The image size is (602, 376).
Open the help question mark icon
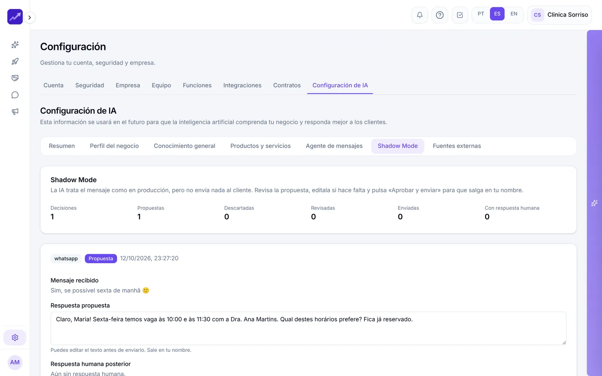pyautogui.click(x=439, y=15)
